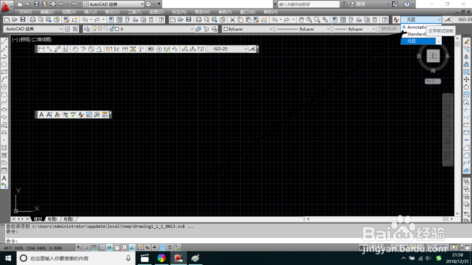Click the keyword search box in title bar
This screenshot has width=472, height=265.
tap(309, 4)
